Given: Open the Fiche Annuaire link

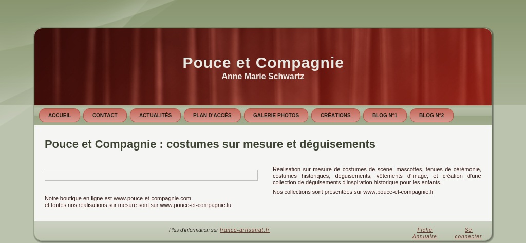Looking at the screenshot, I should point(425,233).
